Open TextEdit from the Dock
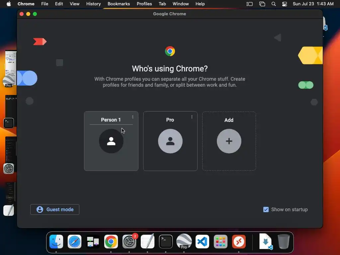This screenshot has height=255, width=340. [x=147, y=242]
